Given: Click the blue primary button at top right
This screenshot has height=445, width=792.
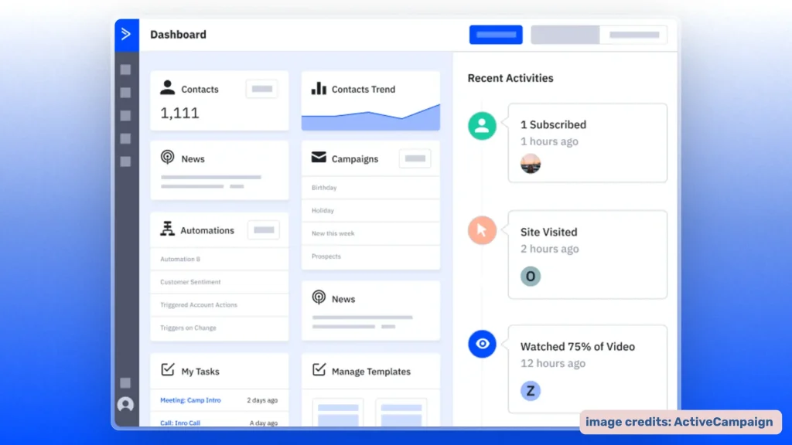Looking at the screenshot, I should (495, 34).
